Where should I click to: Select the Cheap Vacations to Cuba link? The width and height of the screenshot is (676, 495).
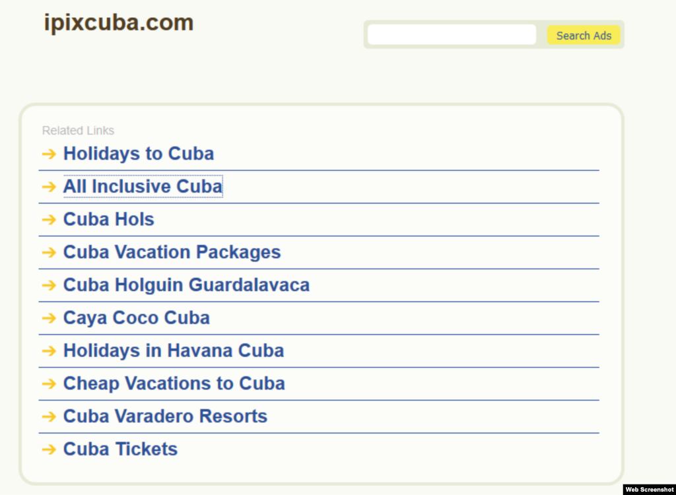174,383
